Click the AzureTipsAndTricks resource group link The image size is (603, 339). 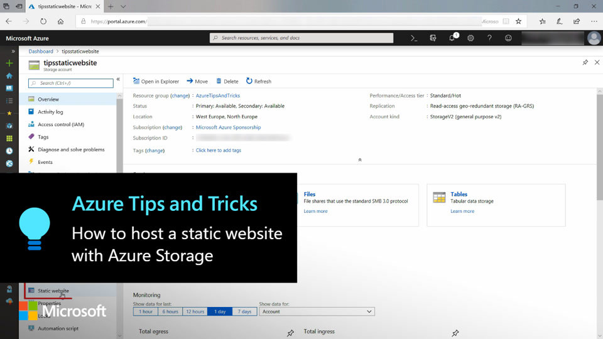pyautogui.click(x=218, y=96)
